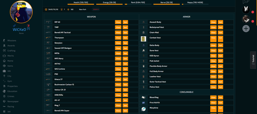
Task: Open the Merits crown icon
Action: point(4,56)
